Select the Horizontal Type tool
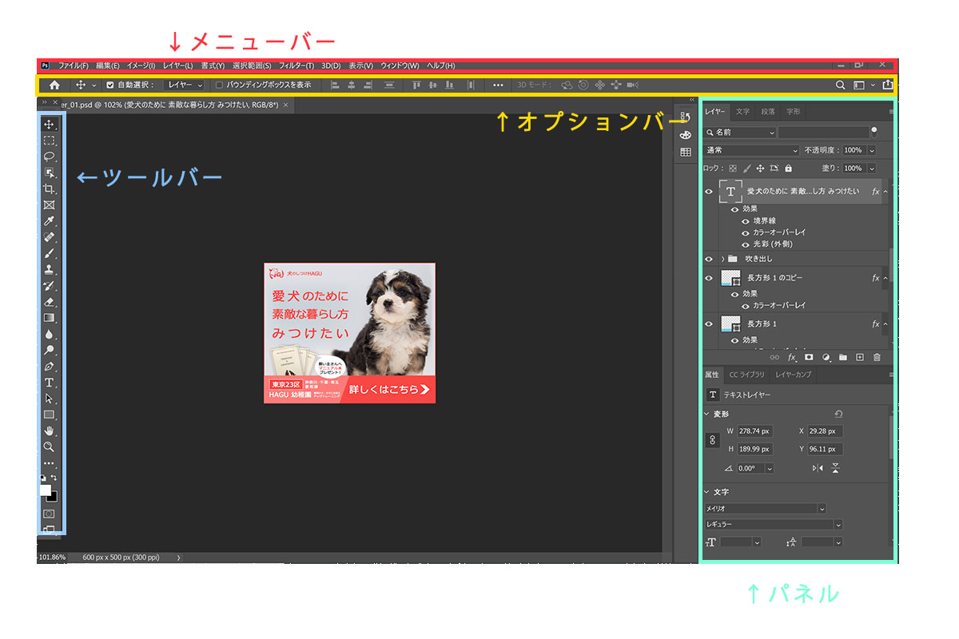 coord(49,383)
